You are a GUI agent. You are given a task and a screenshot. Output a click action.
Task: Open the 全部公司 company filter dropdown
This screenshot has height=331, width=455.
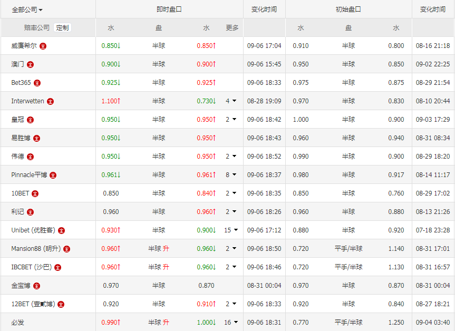coord(27,9)
